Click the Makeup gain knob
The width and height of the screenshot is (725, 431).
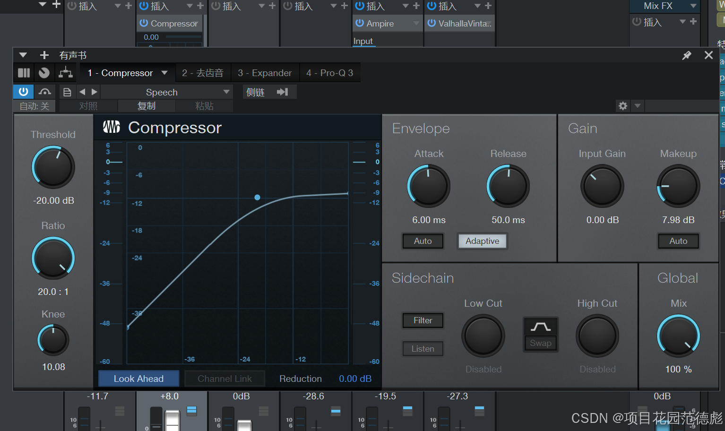tap(678, 186)
